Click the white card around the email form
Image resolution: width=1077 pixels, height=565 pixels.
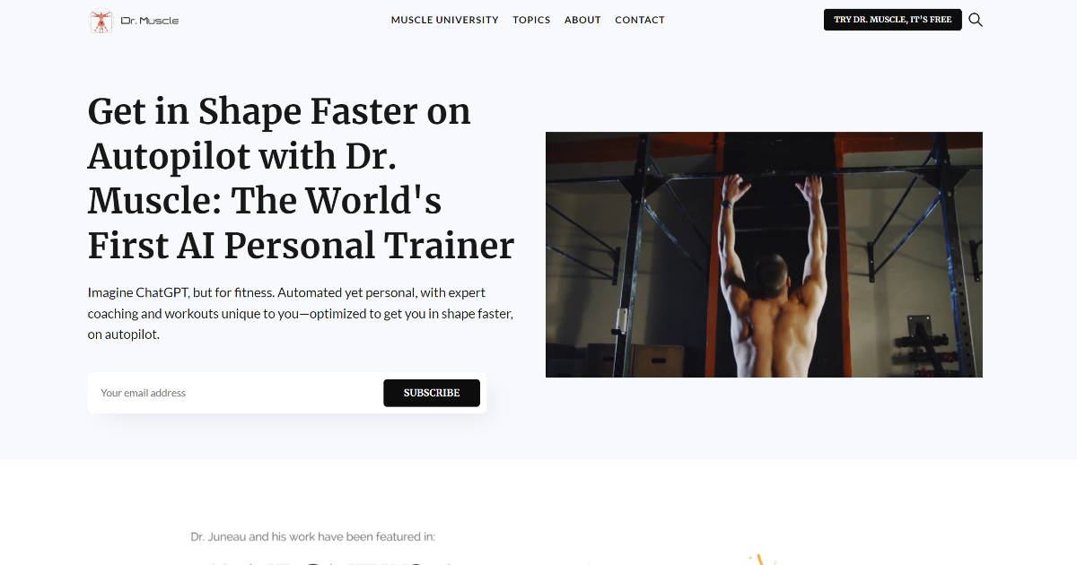coord(287,393)
